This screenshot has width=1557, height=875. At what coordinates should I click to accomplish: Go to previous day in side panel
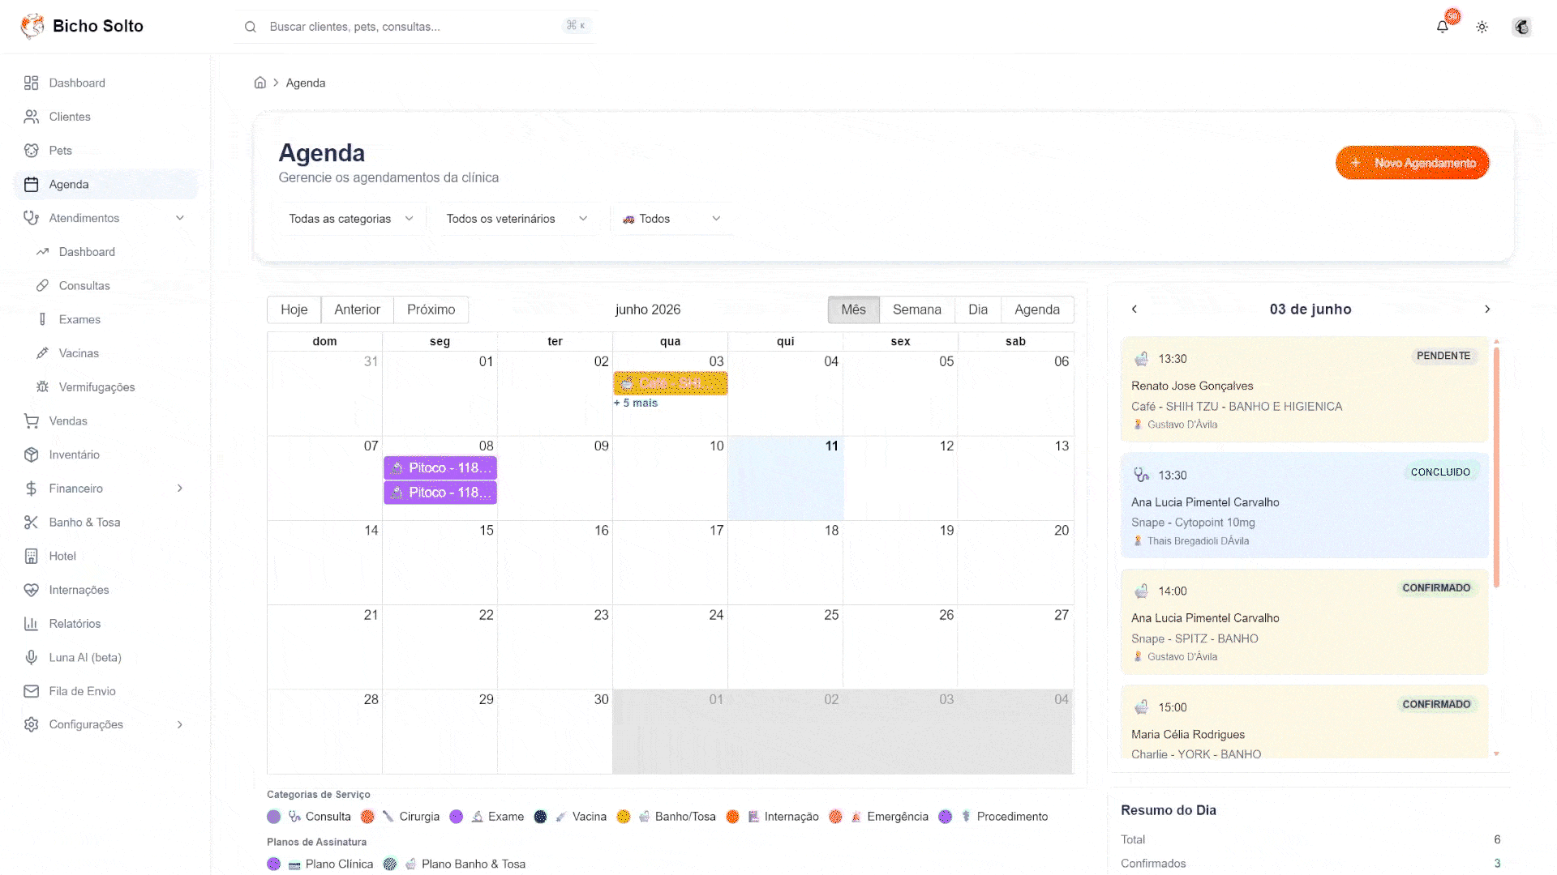pos(1135,309)
